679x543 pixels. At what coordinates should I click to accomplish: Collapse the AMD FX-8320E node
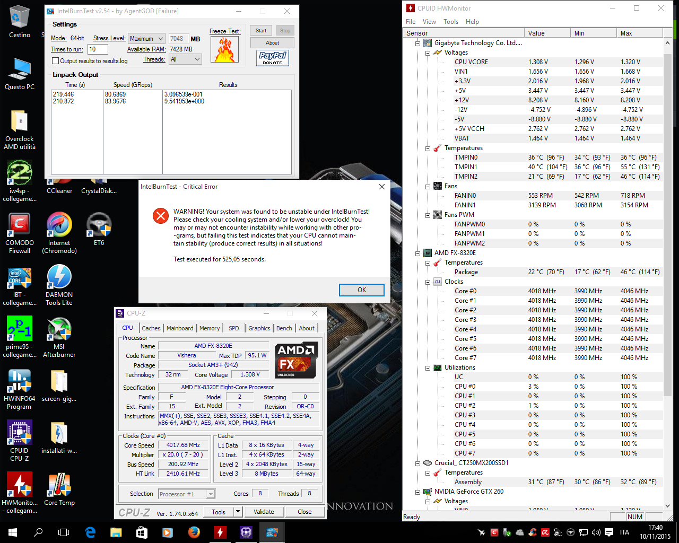pyautogui.click(x=418, y=253)
